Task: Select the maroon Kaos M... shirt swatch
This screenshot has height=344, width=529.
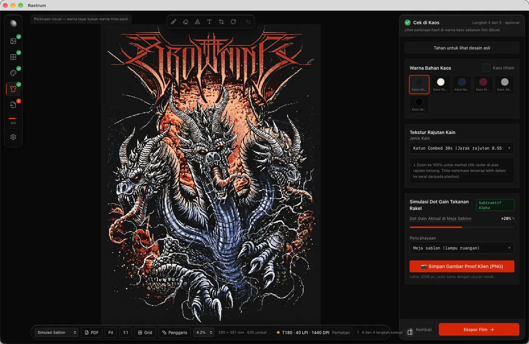Action: click(x=483, y=84)
